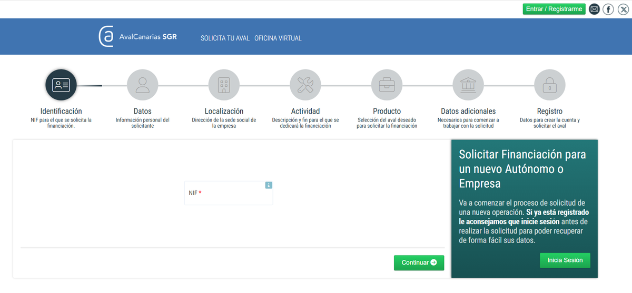The height and width of the screenshot is (293, 632).
Task: Open the X (Twitter) social icon
Action: tap(623, 9)
